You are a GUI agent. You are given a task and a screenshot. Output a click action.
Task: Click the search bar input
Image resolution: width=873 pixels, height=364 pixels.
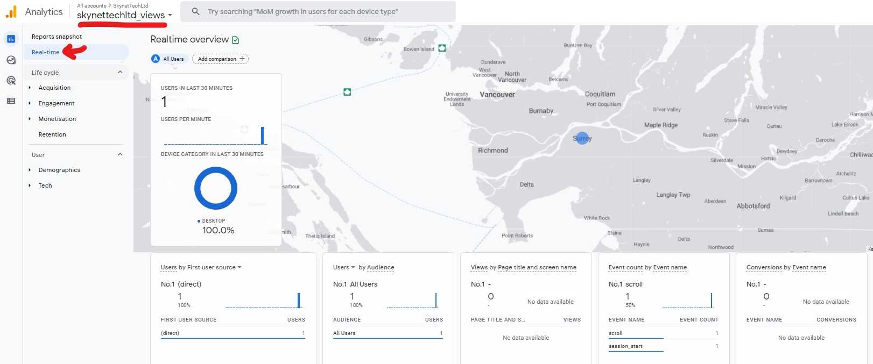pyautogui.click(x=318, y=11)
